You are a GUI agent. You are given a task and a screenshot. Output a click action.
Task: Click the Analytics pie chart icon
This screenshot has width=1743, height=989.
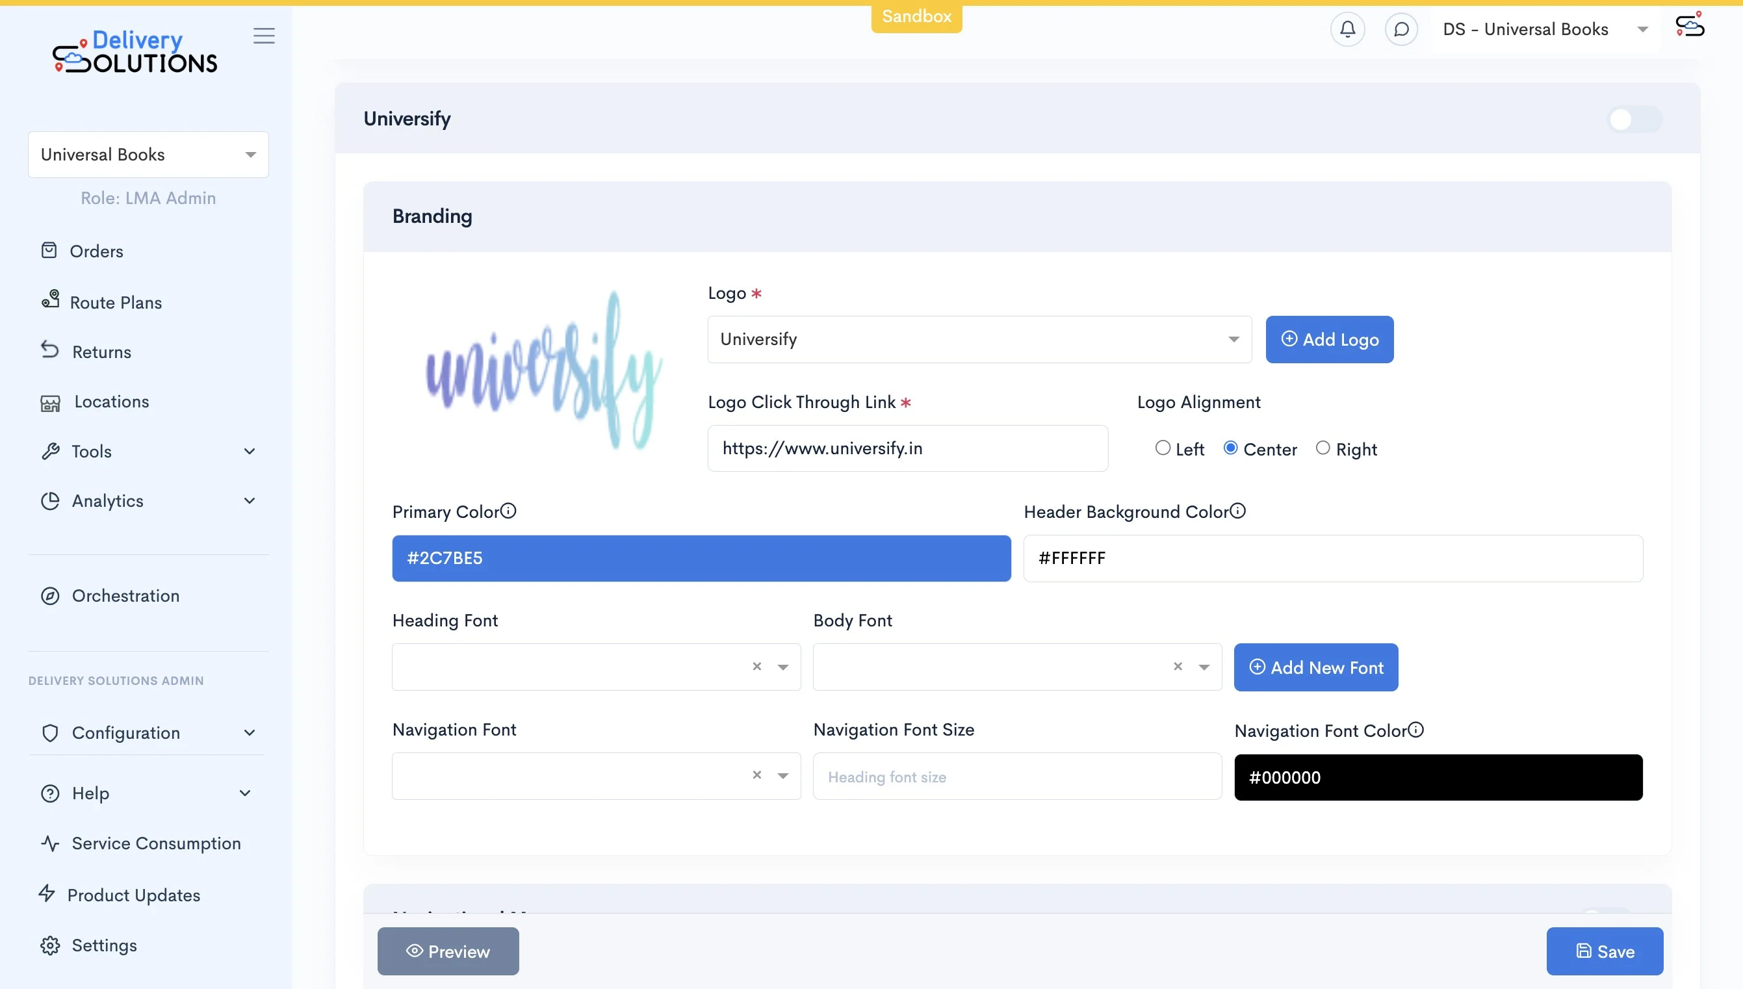pos(50,501)
